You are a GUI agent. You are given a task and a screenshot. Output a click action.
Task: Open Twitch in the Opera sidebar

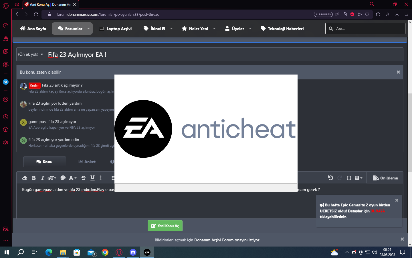[6, 52]
